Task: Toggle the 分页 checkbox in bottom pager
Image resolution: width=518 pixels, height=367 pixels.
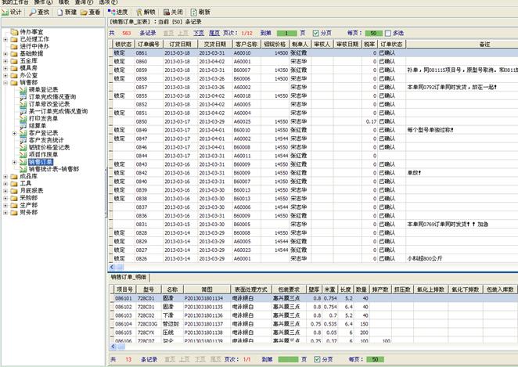Action: [x=316, y=359]
